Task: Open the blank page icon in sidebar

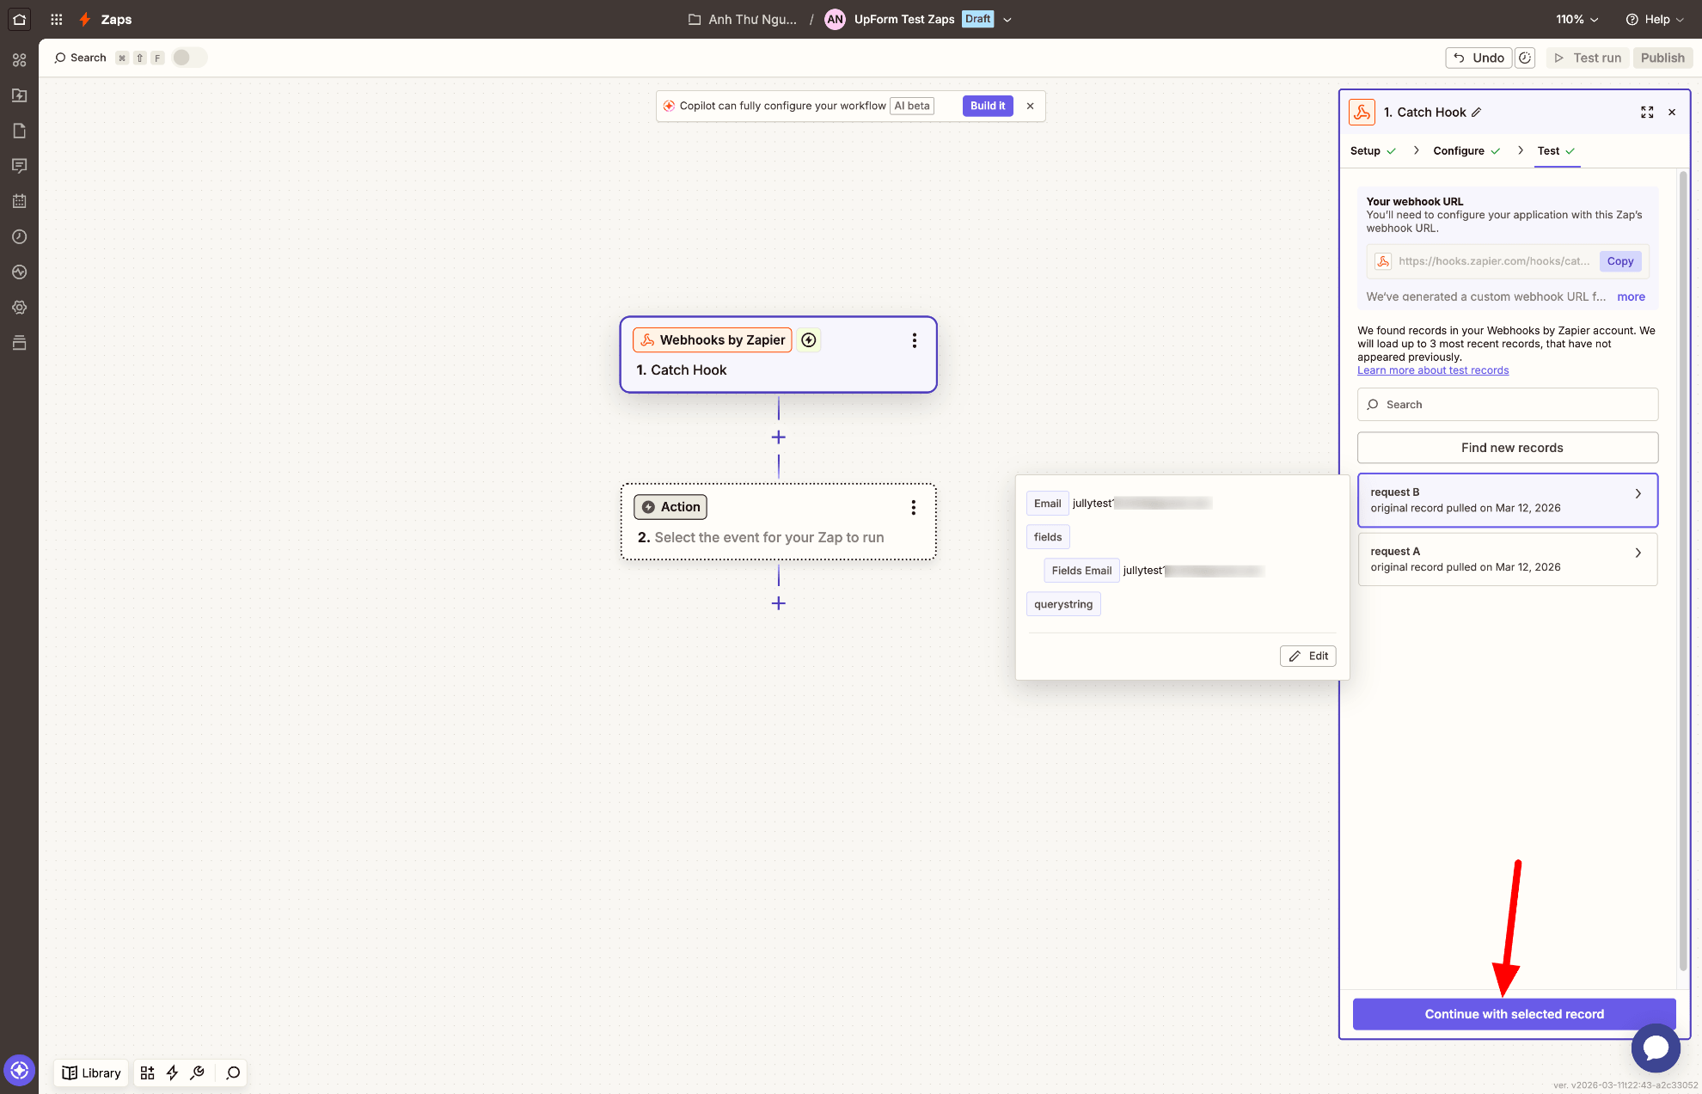Action: click(19, 131)
